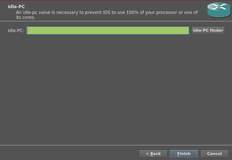Focus the Idle-PC value text field

coord(108,31)
